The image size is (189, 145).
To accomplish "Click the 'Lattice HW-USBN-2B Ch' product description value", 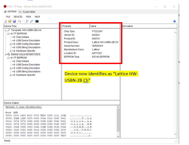I will click(105, 42).
